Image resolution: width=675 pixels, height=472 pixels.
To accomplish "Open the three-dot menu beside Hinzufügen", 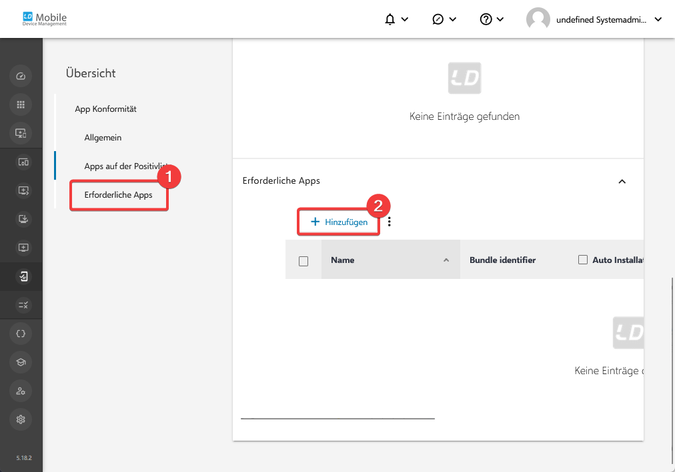I will click(x=389, y=222).
